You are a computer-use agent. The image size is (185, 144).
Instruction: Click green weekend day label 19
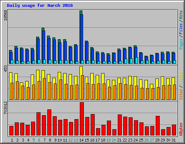pyautogui.click(x=108, y=140)
